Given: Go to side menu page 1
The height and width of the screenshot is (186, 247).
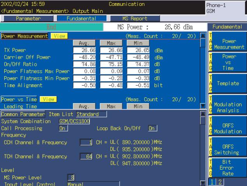Looking at the screenshot, I should click(212, 182).
